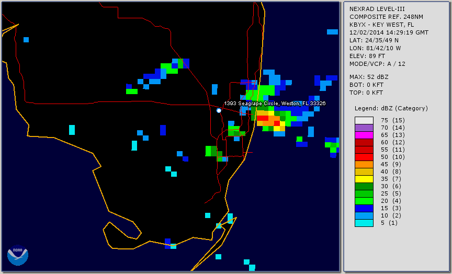Select the 65 dBZ magenta legend swatch
Image resolution: width=452 pixels, height=274 pixels.
[x=364, y=135]
